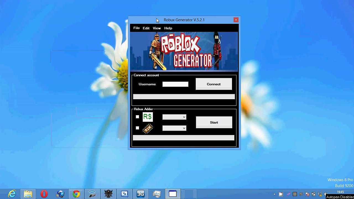The width and height of the screenshot is (354, 199).
Task: Click the taskbar clock showing 19:45
Action: coord(340,192)
